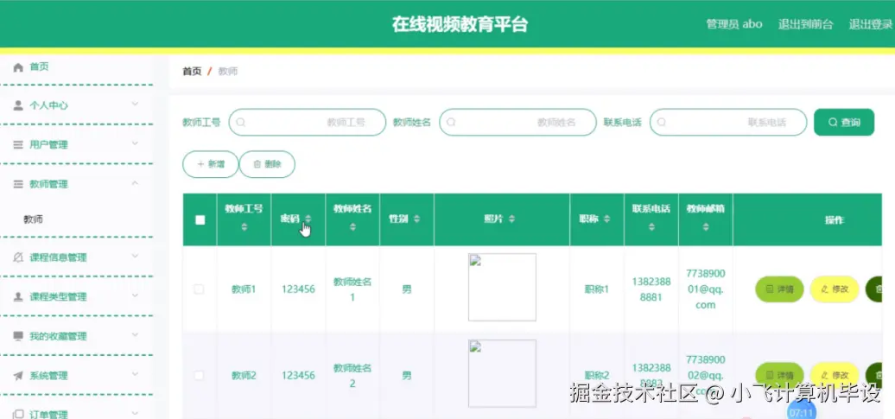Click the green 查询 search button
Screen dimensions: 895x419
(844, 122)
